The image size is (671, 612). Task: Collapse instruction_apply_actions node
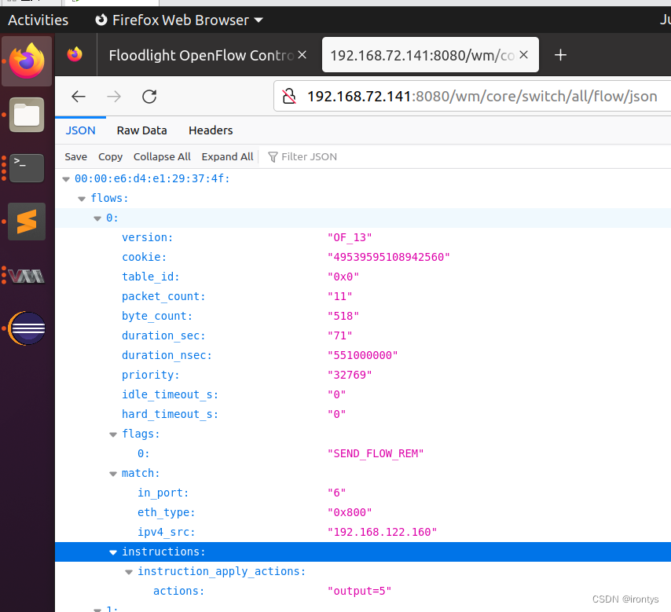point(129,572)
